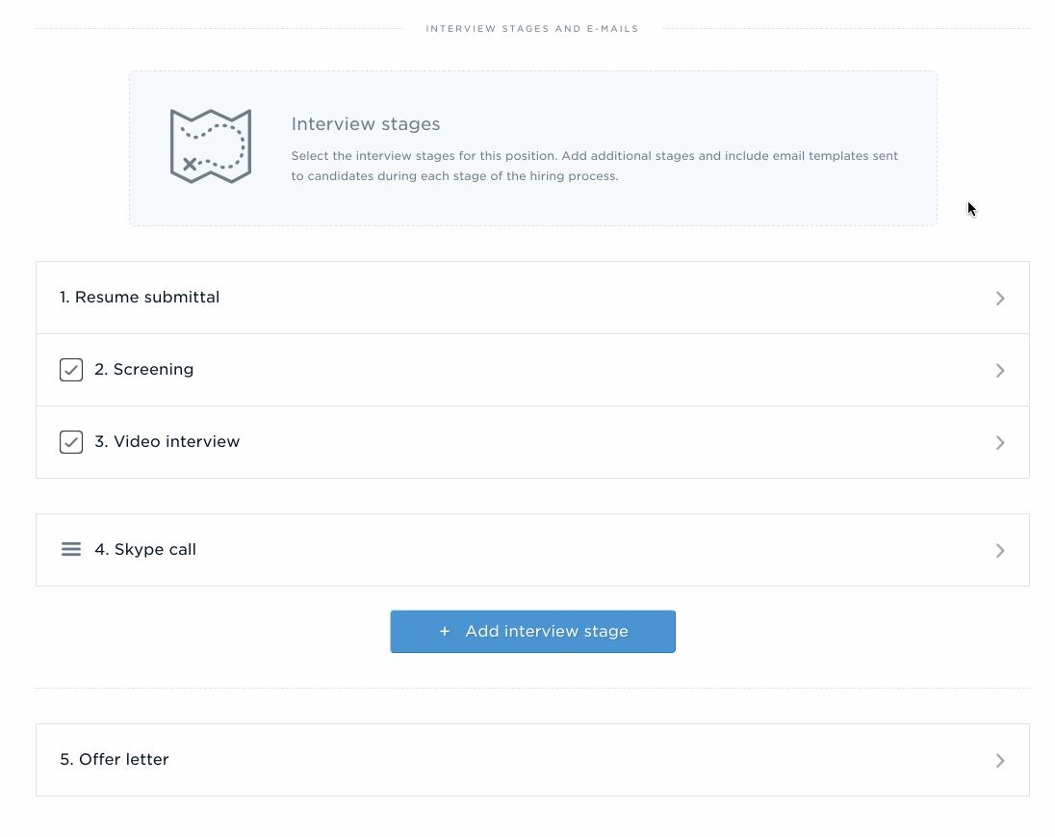Select the '5. Offer letter' label
Viewport: 1055px width, 837px height.
[115, 760]
